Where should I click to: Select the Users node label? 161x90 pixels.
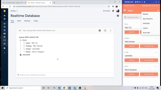[25, 40]
